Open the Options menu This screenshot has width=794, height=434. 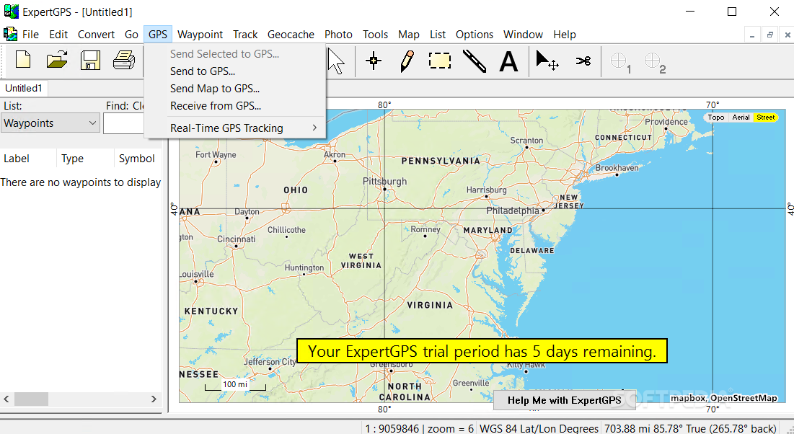[x=475, y=35]
